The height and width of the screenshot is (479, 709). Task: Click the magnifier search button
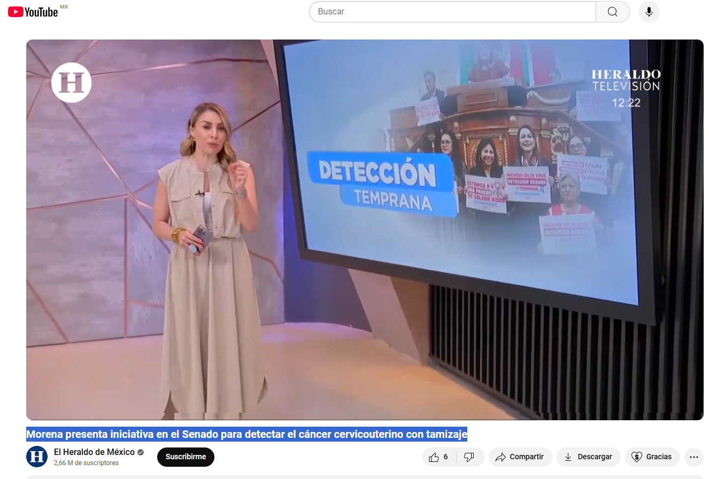pyautogui.click(x=613, y=12)
